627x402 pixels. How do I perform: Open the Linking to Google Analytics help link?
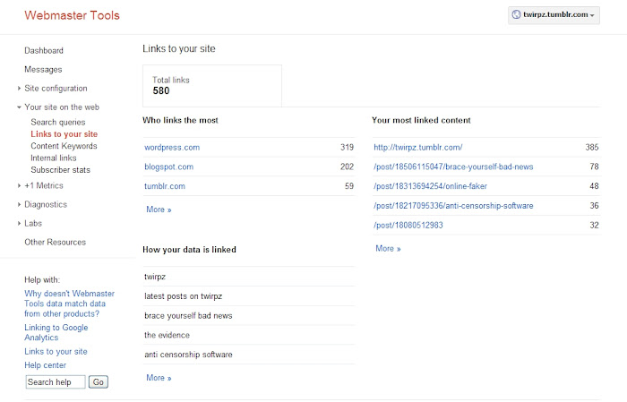(56, 333)
